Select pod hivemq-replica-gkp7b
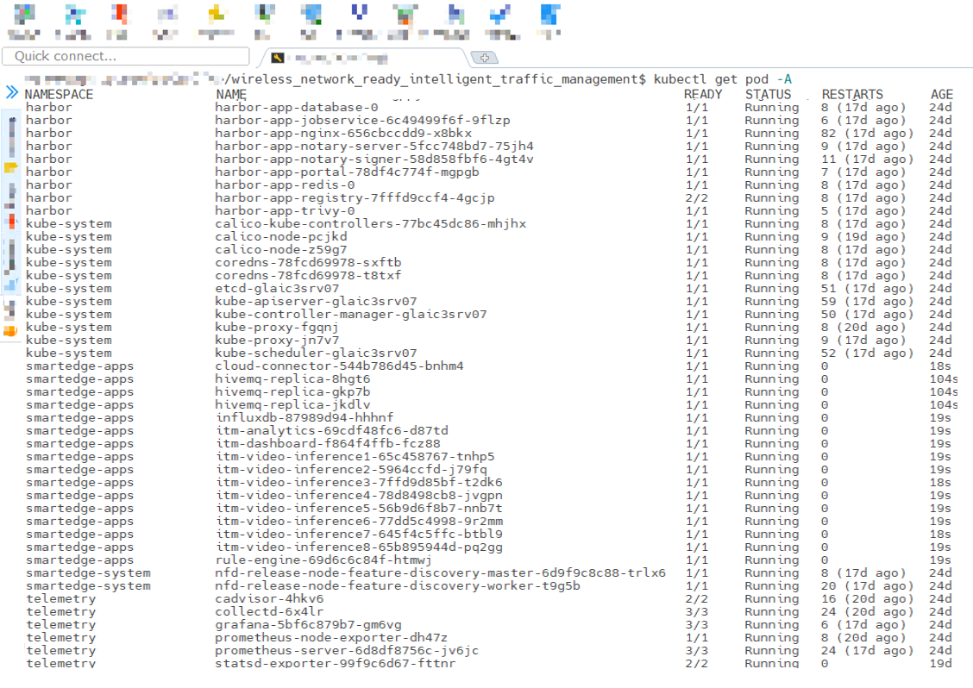973x688 pixels. coord(293,392)
